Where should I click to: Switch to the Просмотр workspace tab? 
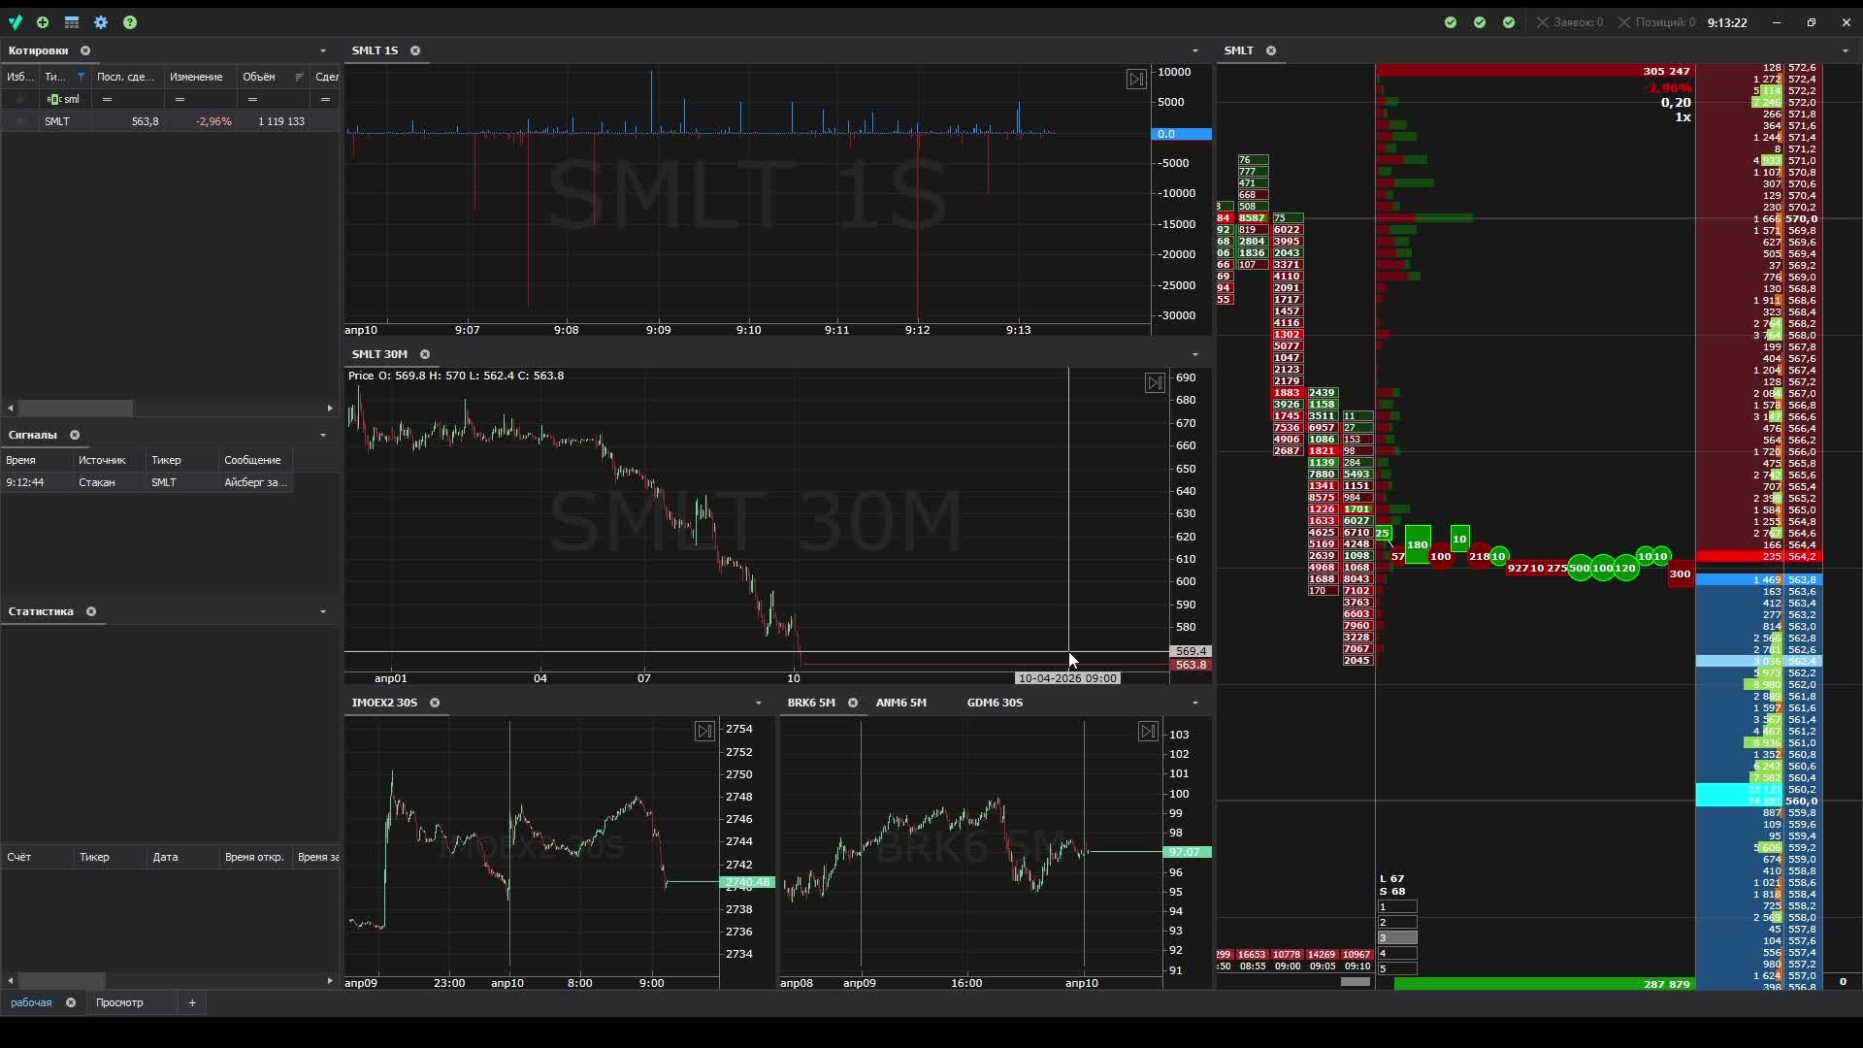pos(119,1002)
